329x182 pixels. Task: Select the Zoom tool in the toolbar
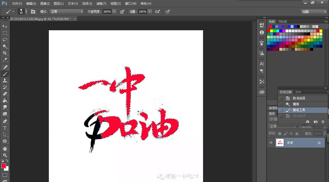coord(5,155)
